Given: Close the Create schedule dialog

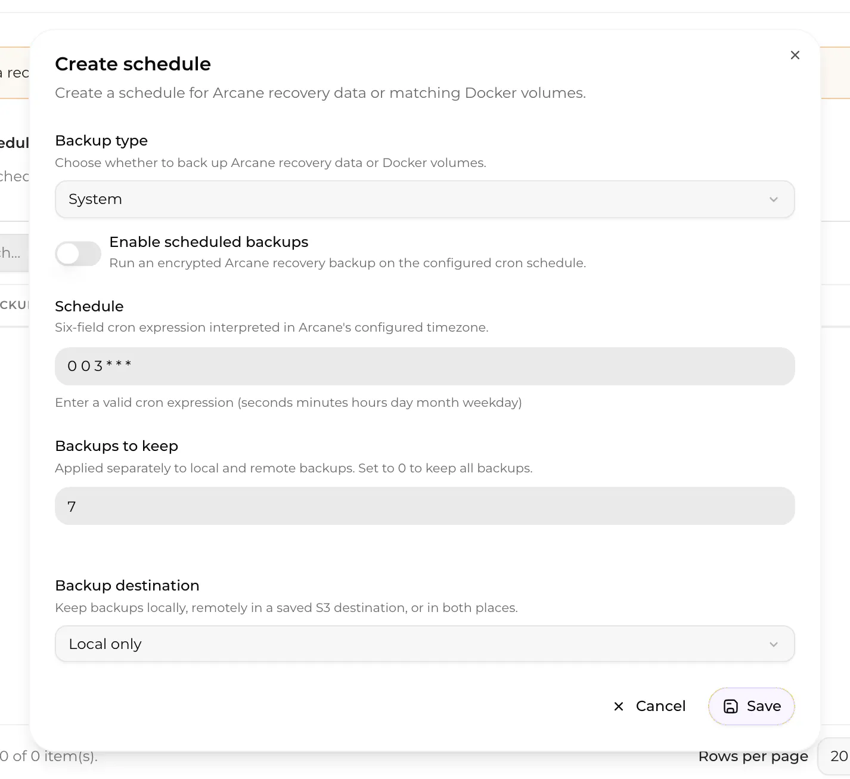Looking at the screenshot, I should tap(795, 55).
